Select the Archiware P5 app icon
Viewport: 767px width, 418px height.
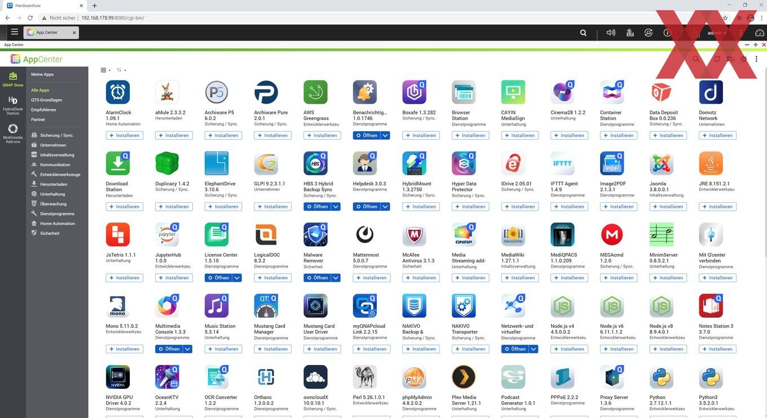point(217,92)
